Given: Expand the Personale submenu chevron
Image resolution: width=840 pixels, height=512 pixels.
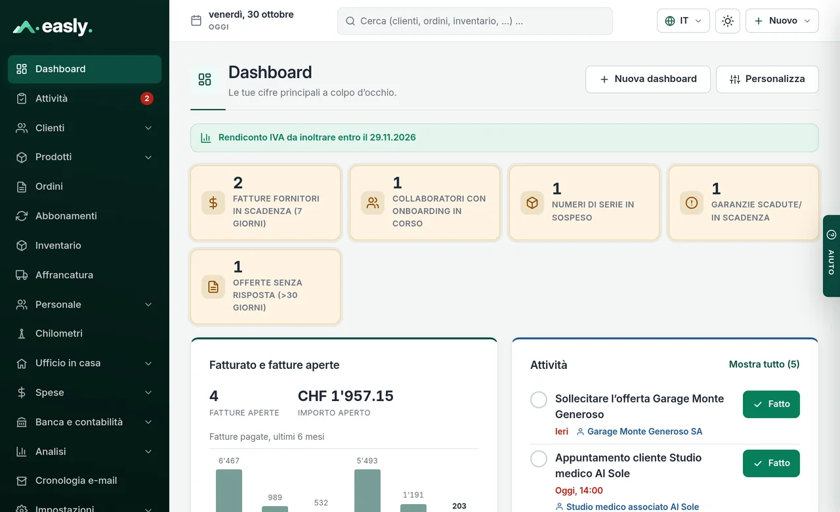Looking at the screenshot, I should coord(148,305).
